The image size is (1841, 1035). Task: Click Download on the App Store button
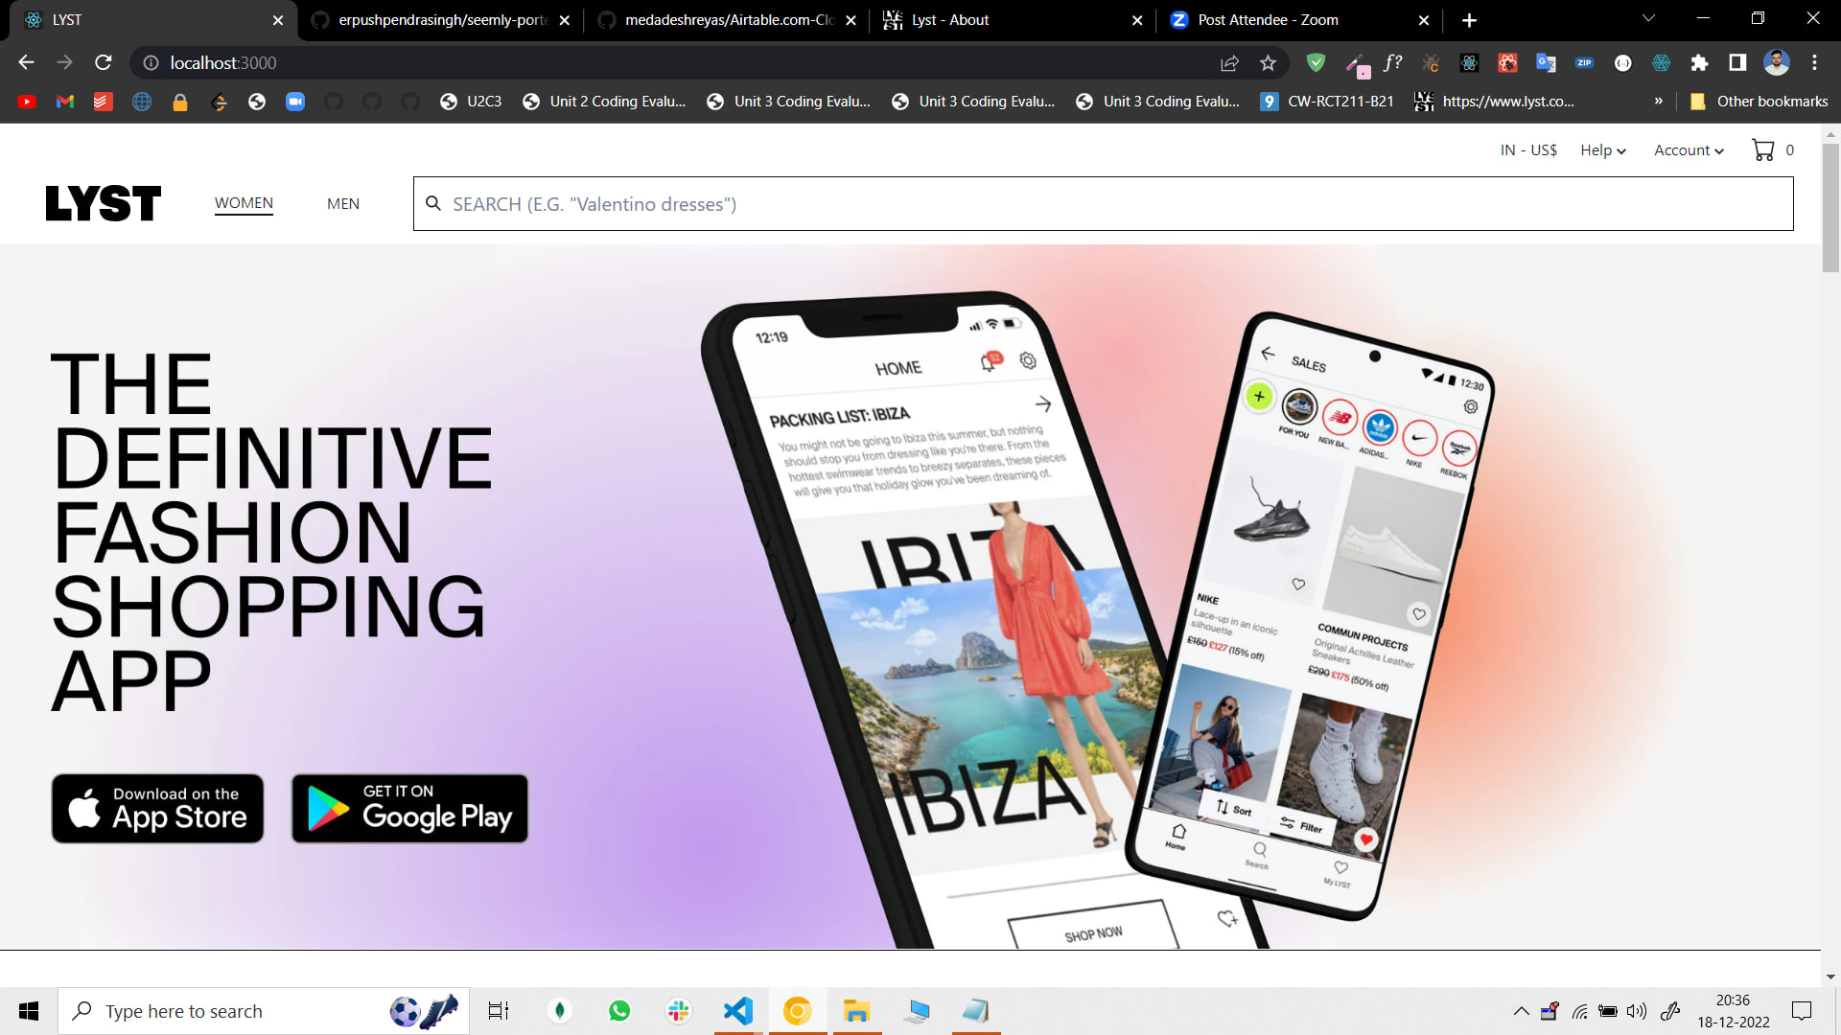(x=157, y=809)
